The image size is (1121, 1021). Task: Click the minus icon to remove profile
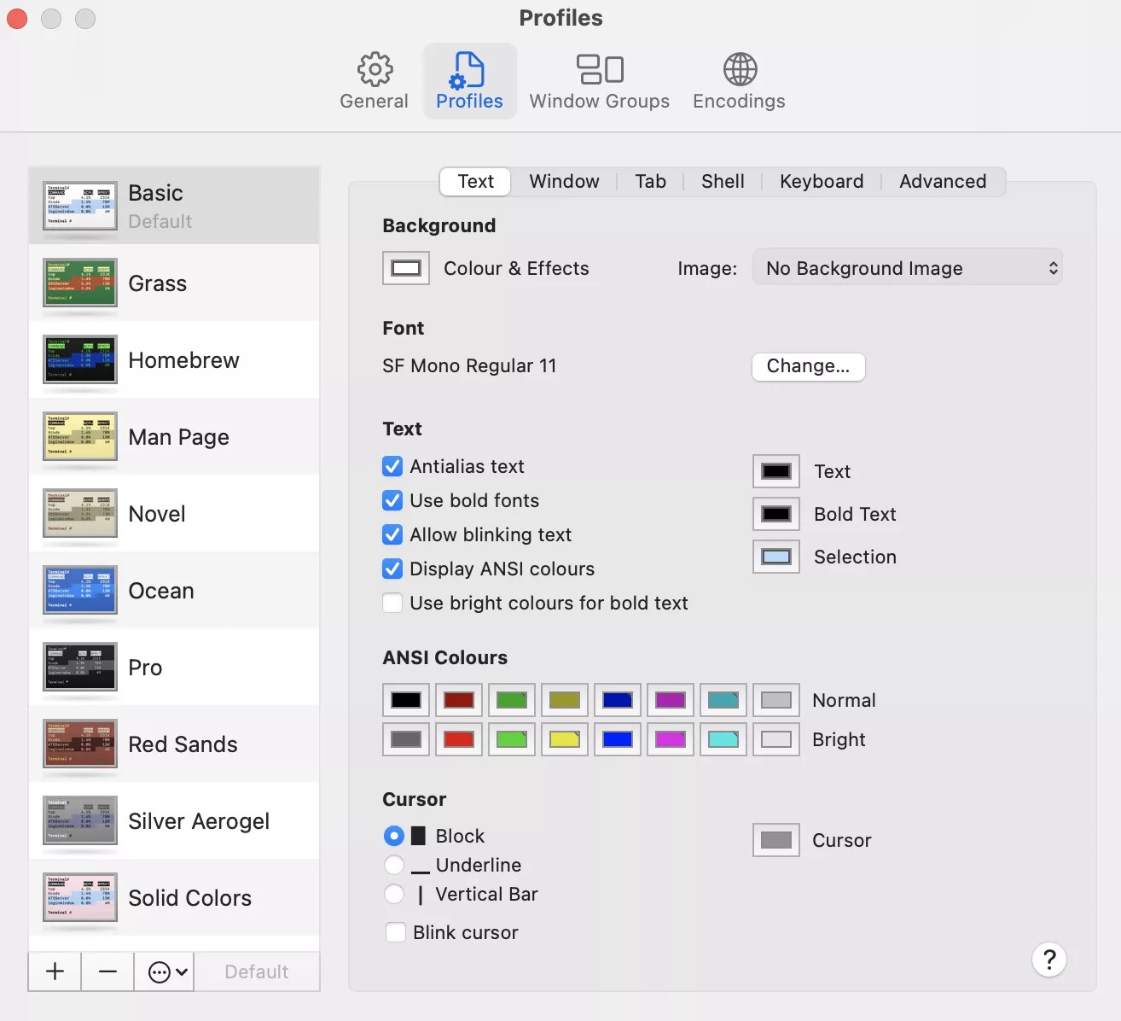click(x=107, y=971)
